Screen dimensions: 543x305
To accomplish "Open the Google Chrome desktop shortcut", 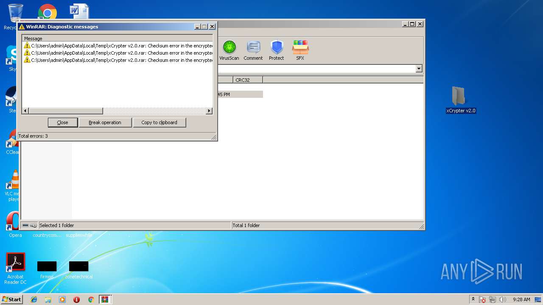I will point(47,12).
